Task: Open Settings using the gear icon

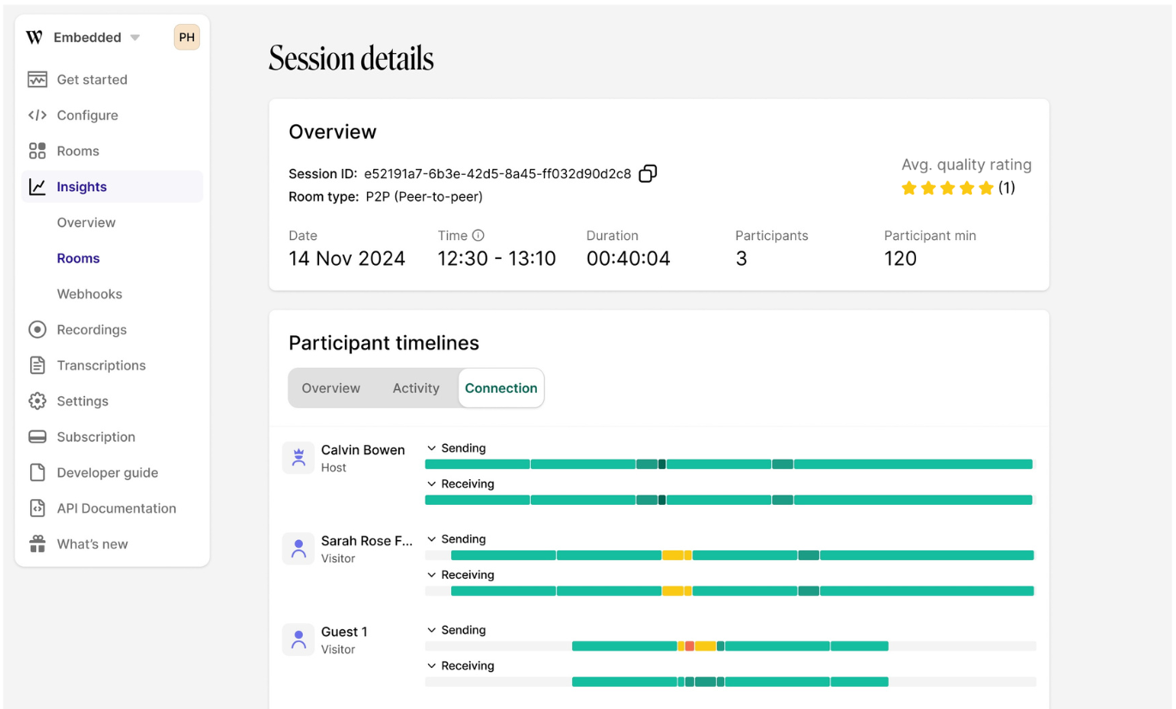Action: [37, 401]
